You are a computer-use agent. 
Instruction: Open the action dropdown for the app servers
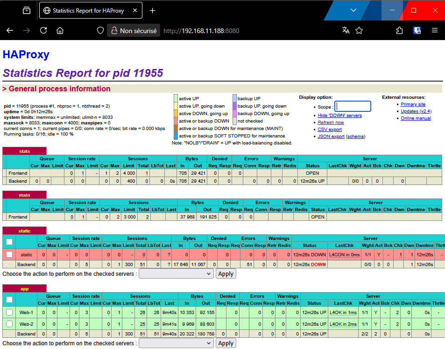click(x=176, y=343)
